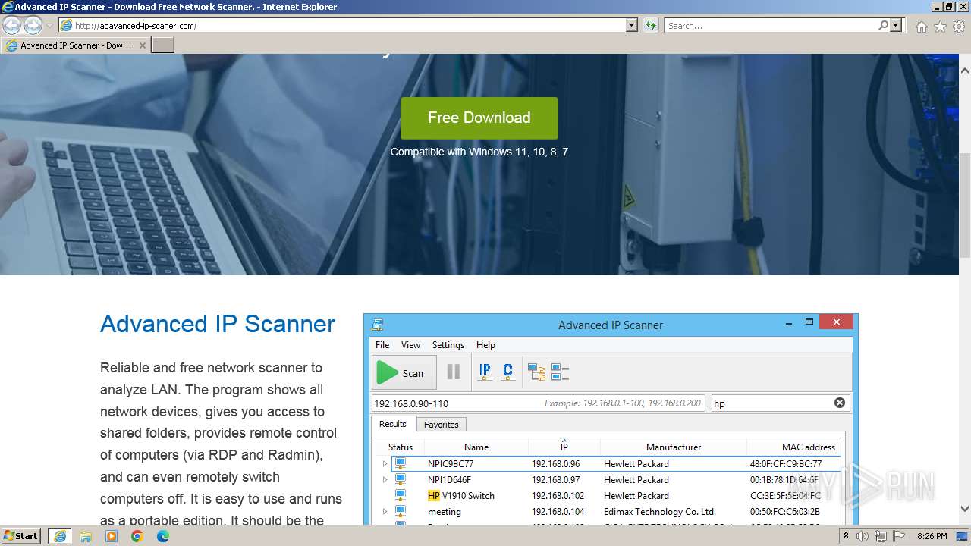Expand the meeting device row
Viewport: 971px width, 546px height.
(385, 512)
